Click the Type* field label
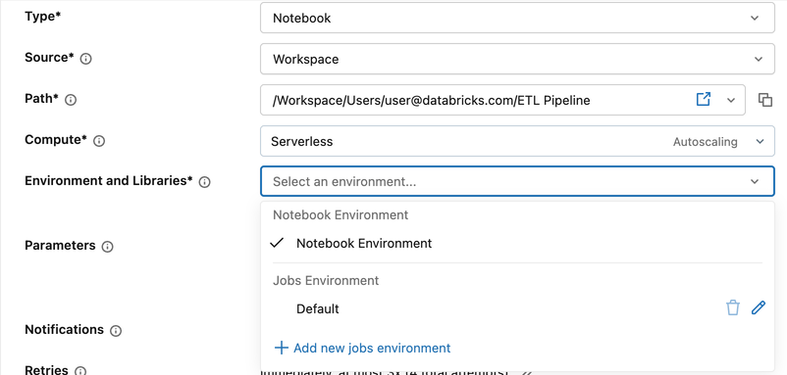This screenshot has width=787, height=375. [42, 16]
